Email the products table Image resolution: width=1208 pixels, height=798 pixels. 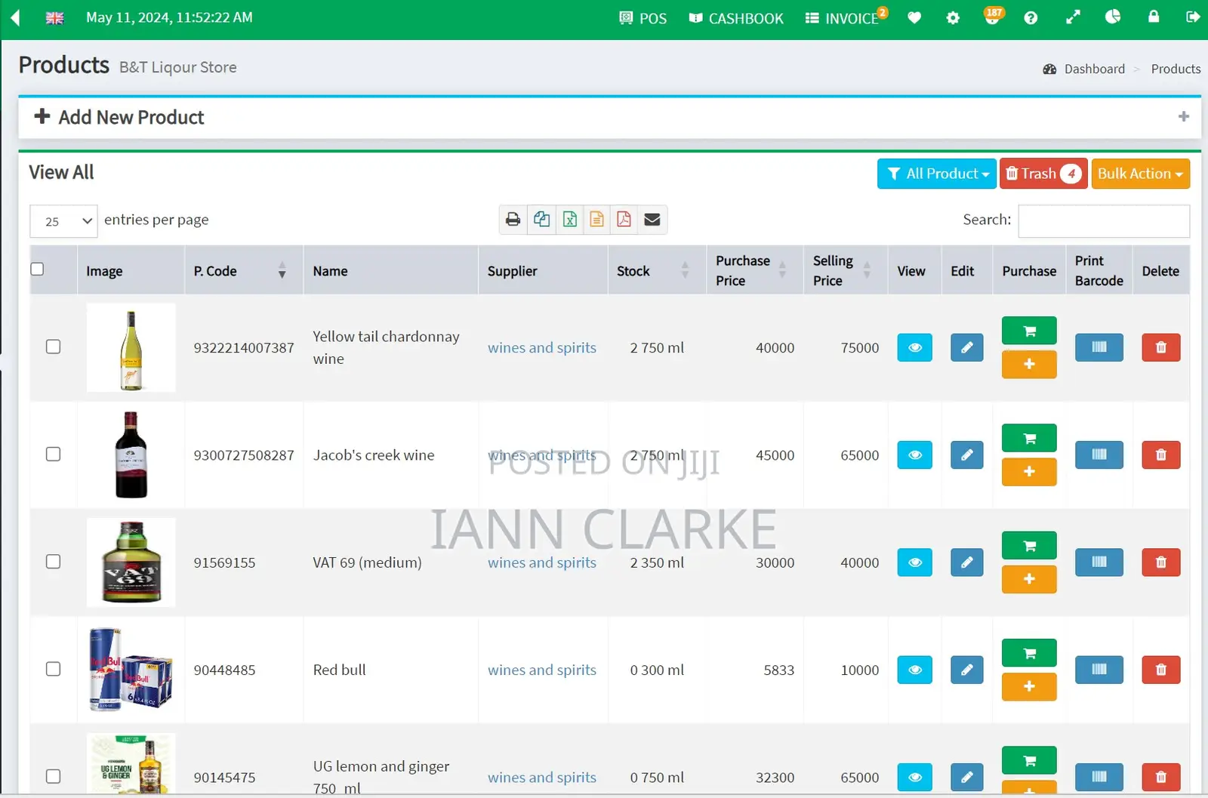coord(652,220)
